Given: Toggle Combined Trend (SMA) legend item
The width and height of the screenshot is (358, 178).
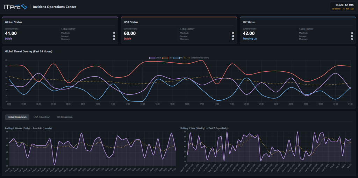Looking at the screenshot, I should [196, 58].
